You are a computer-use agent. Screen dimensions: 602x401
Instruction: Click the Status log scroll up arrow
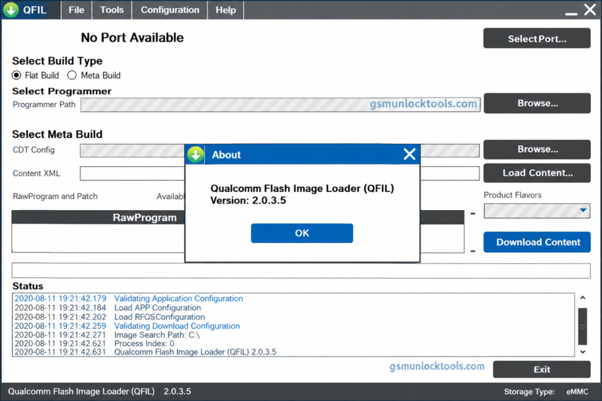click(583, 298)
